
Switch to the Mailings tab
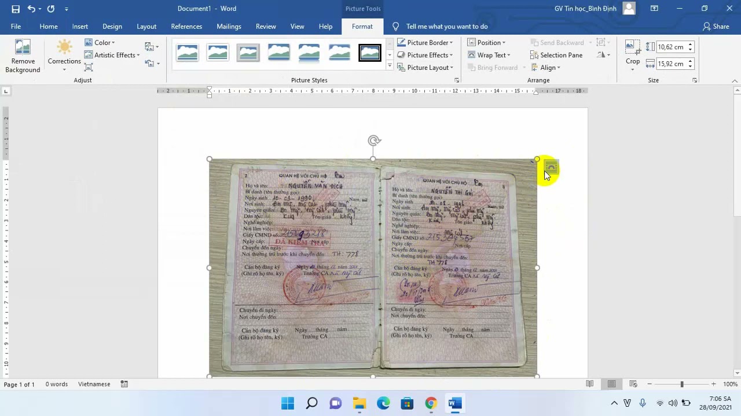coord(229,27)
